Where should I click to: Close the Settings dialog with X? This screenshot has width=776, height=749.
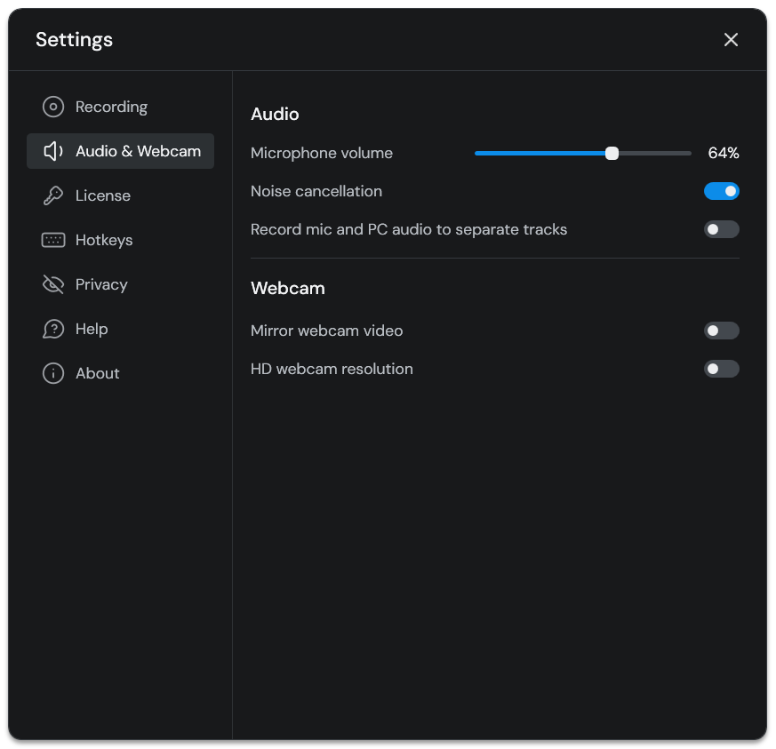[731, 40]
